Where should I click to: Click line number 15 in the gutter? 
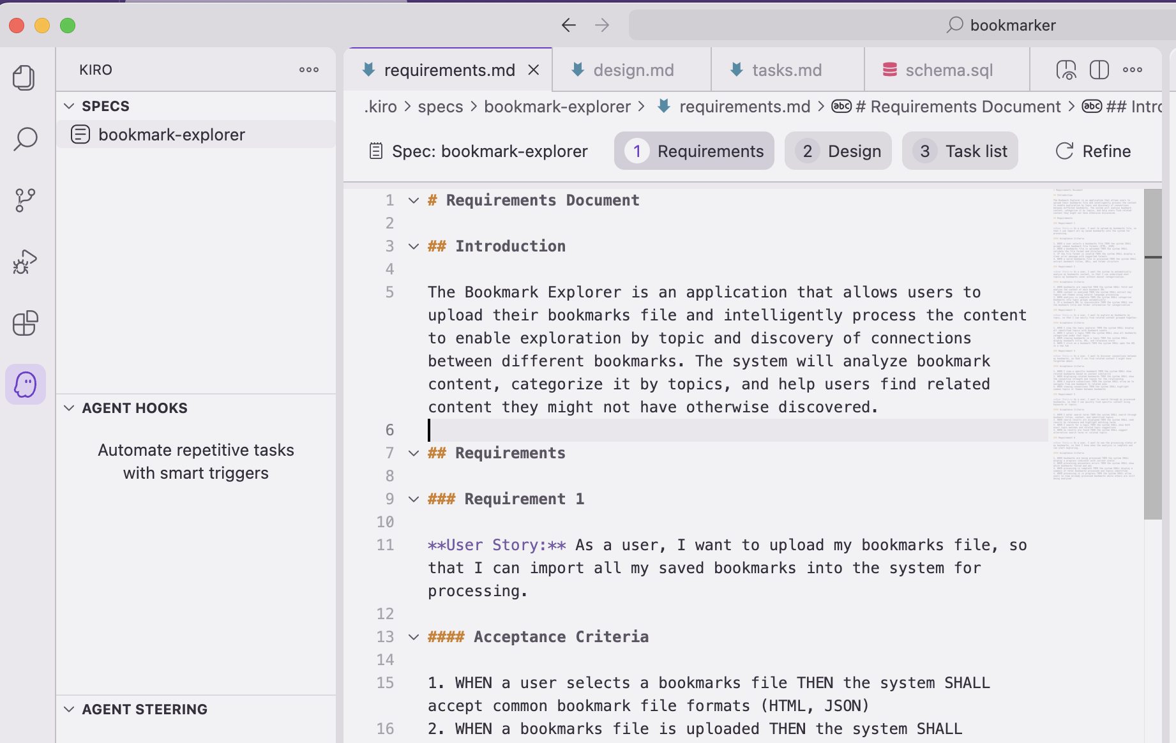385,683
